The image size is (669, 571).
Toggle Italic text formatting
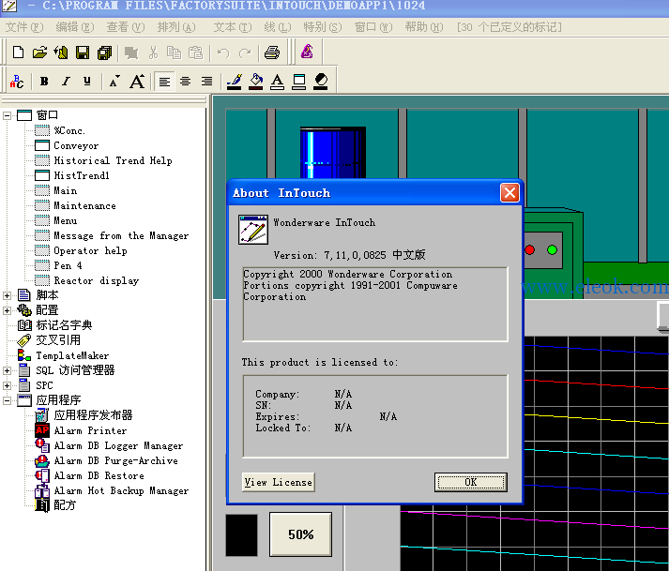pos(66,81)
